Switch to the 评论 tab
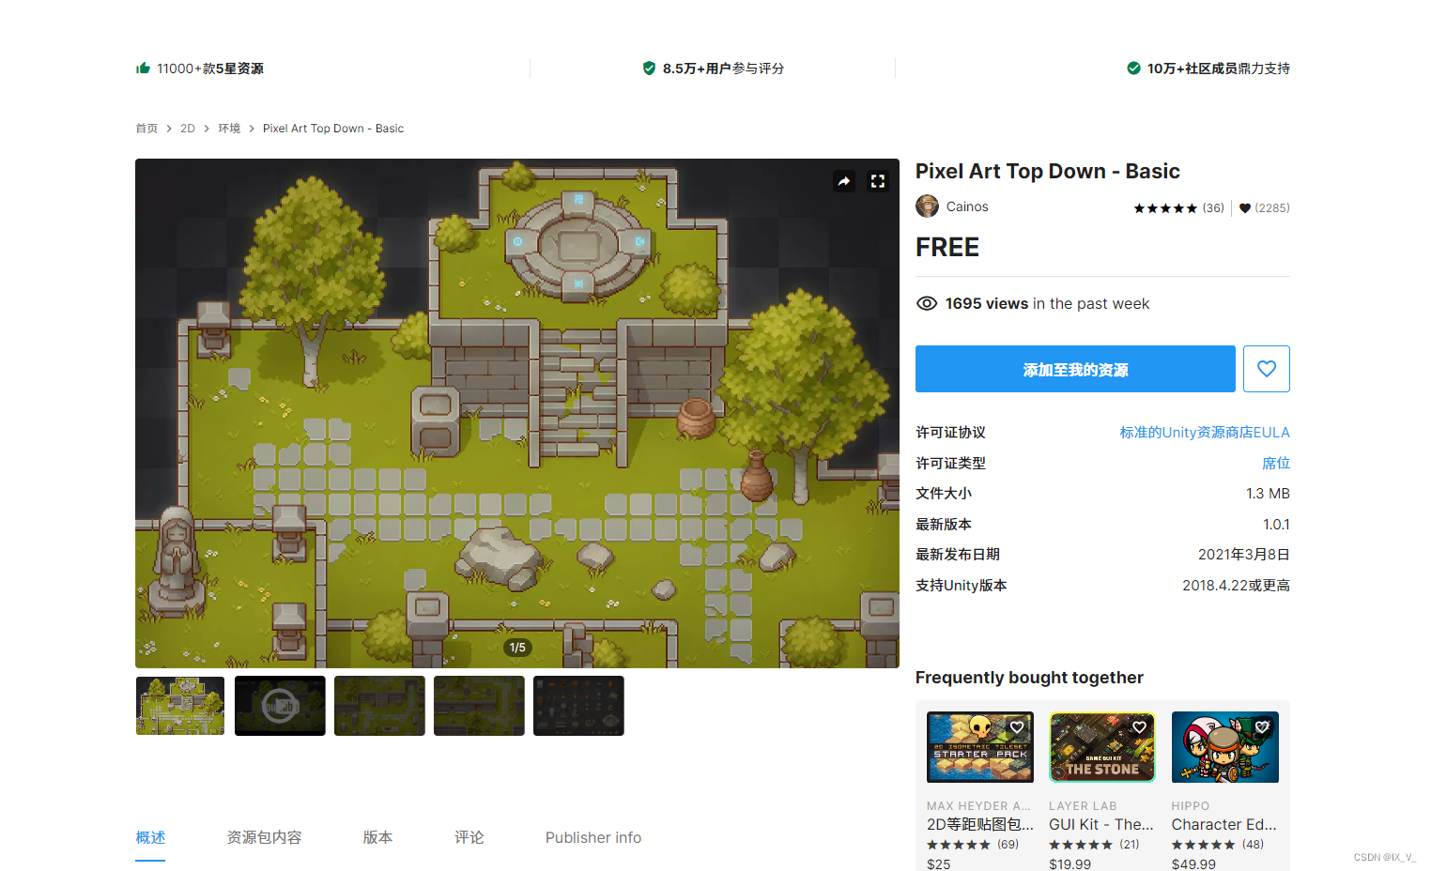The image size is (1431, 871). click(x=469, y=837)
